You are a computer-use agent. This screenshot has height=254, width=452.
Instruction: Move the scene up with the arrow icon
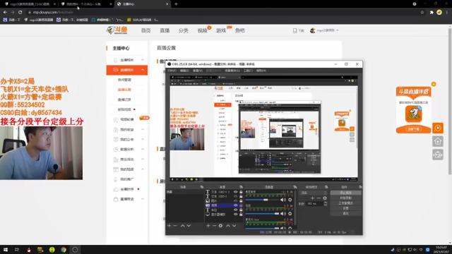pos(182,226)
